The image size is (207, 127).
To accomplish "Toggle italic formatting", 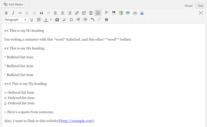I will (x=13, y=13).
